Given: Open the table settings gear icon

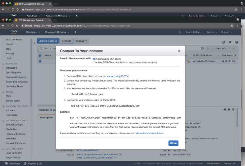Looking at the screenshot, I should coord(230,42).
